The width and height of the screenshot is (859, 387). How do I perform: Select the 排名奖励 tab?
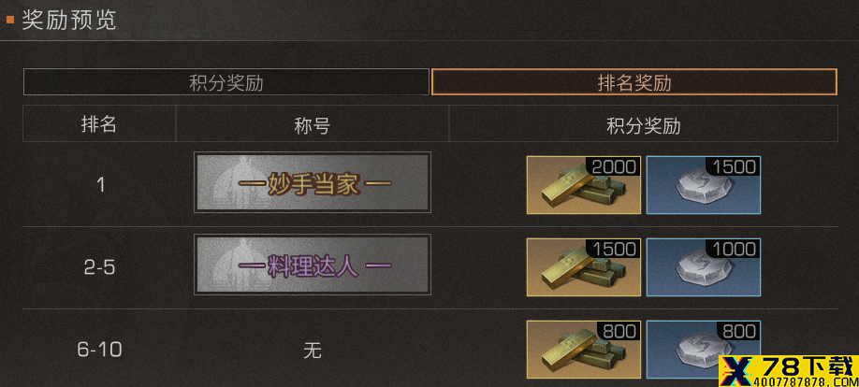pos(634,82)
